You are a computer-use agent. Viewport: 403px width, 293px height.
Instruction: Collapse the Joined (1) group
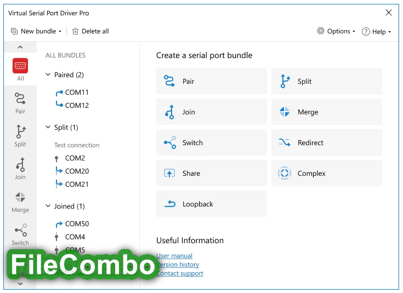48,206
